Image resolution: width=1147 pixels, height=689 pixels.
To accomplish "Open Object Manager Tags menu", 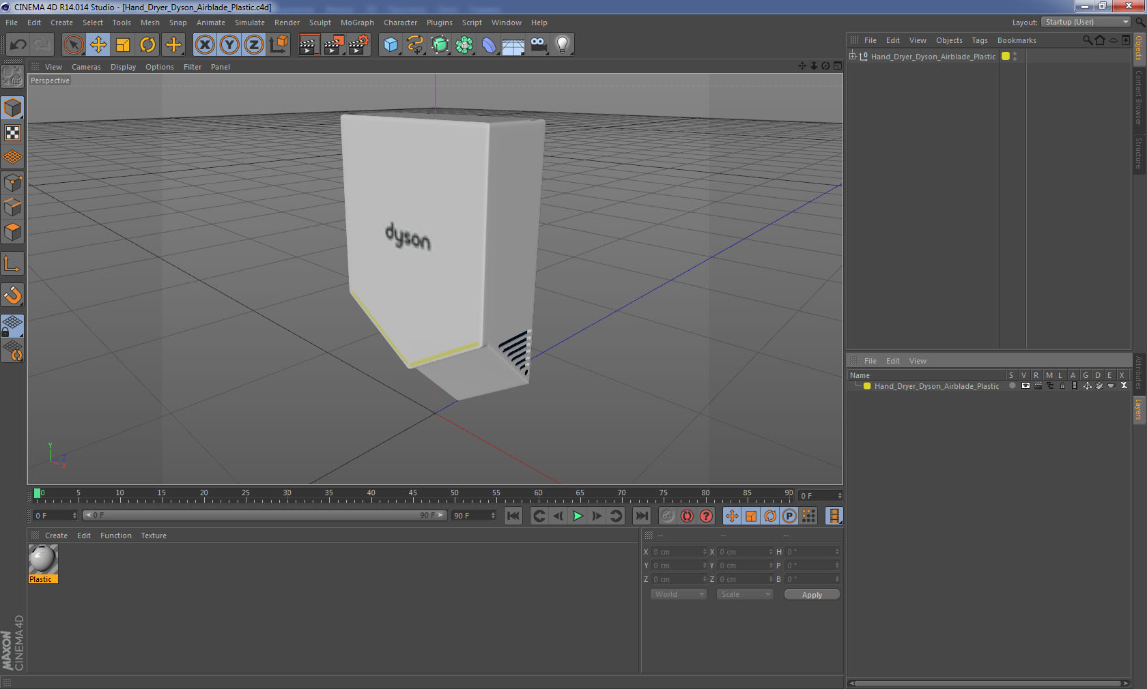I will tap(980, 40).
